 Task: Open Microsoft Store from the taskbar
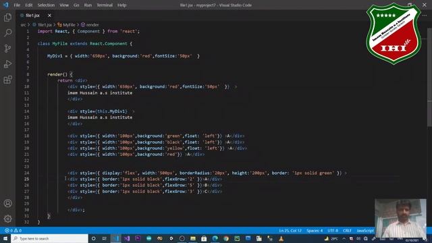pyautogui.click(x=204, y=238)
